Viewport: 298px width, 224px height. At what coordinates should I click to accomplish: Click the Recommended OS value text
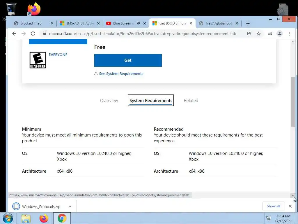pos(226,156)
